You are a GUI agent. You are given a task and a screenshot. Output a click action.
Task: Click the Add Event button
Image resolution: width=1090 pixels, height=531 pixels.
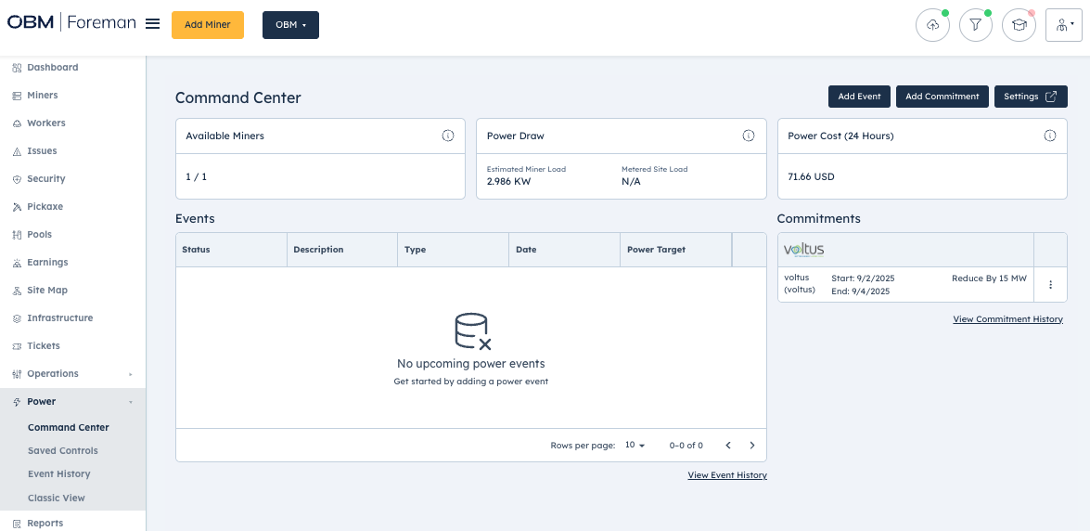[x=859, y=97]
